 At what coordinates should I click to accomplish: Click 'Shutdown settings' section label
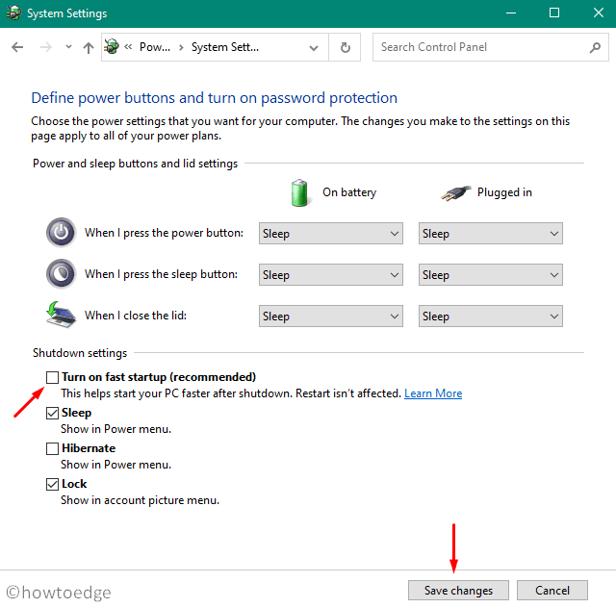80,353
